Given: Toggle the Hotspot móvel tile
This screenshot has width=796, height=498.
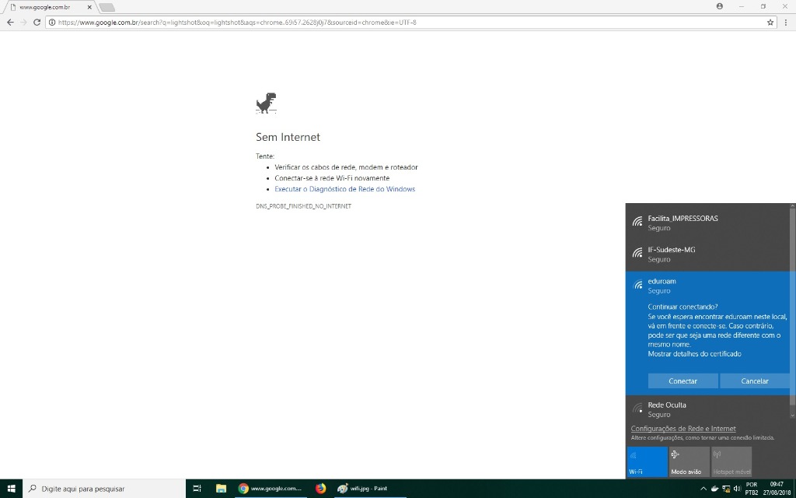Looking at the screenshot, I should 731,461.
